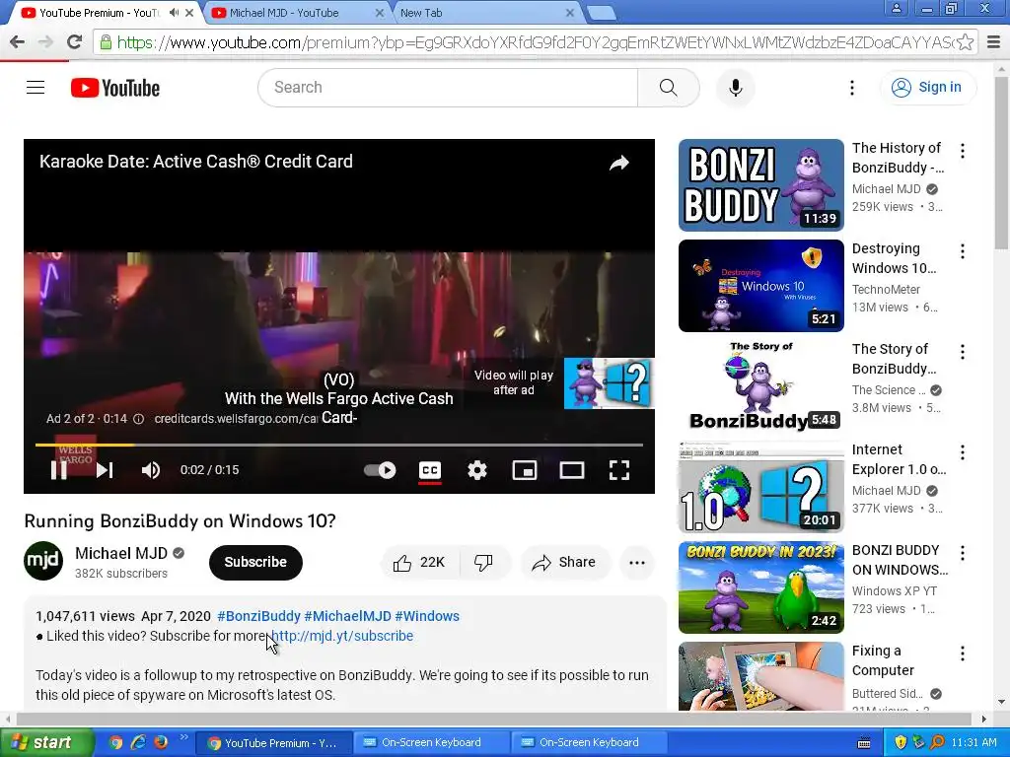Click the YouTube logo

(115, 88)
